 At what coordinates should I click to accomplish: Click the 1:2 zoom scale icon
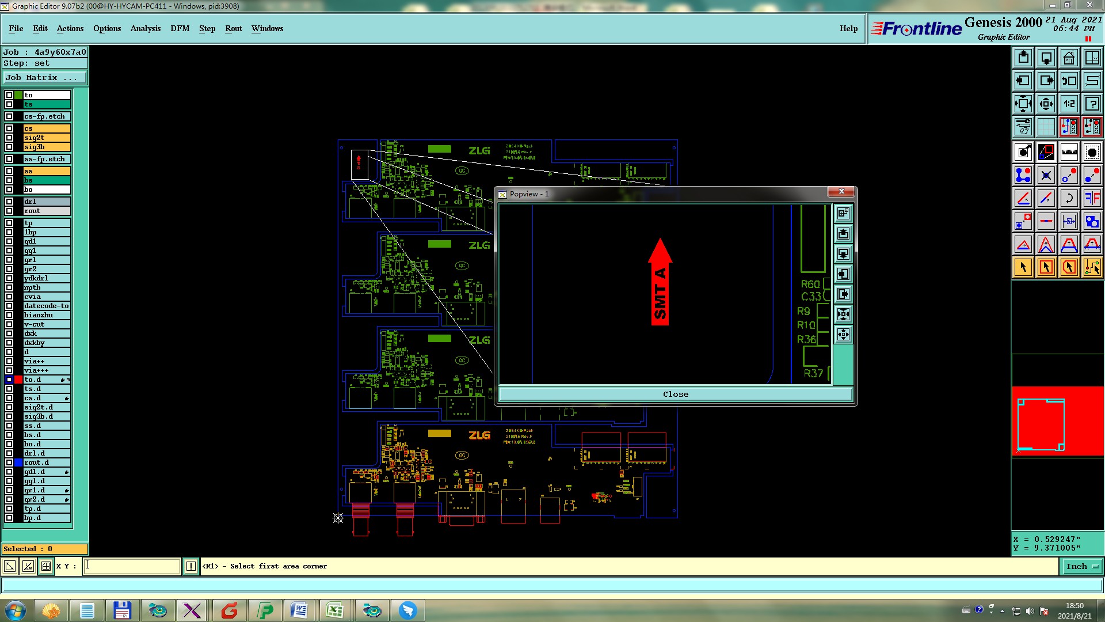pyautogui.click(x=1069, y=104)
